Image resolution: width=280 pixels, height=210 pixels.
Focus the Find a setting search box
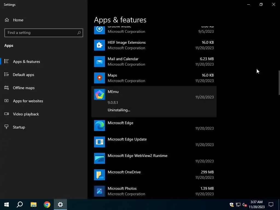(43, 33)
